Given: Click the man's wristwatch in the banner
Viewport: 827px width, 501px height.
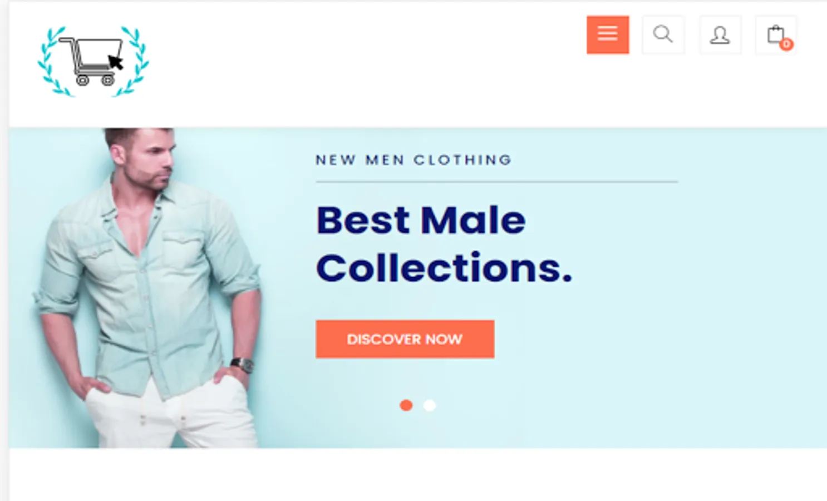Looking at the screenshot, I should [x=243, y=365].
